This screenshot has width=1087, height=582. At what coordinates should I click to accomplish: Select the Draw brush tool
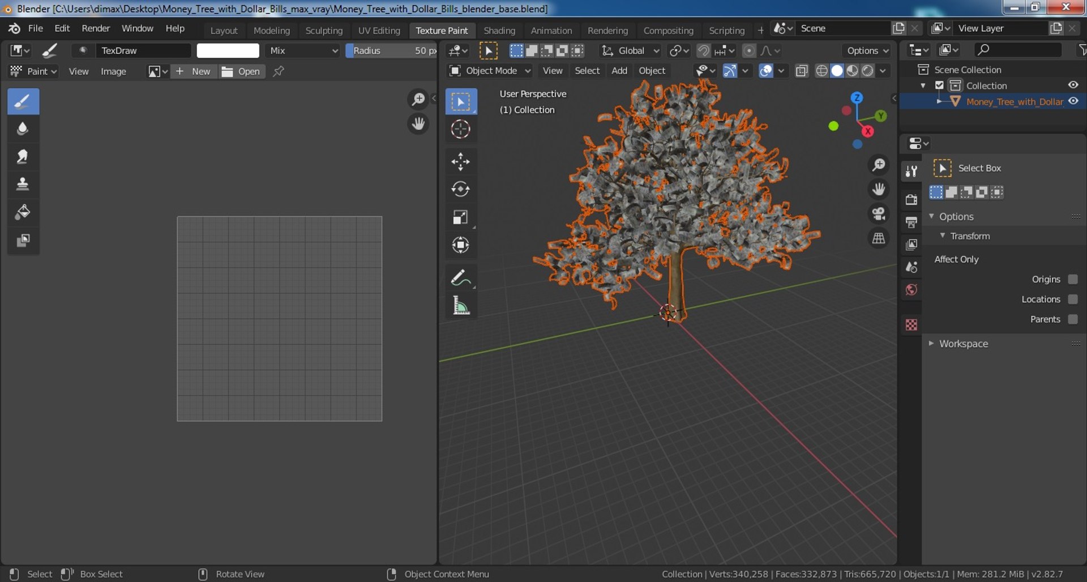point(23,101)
